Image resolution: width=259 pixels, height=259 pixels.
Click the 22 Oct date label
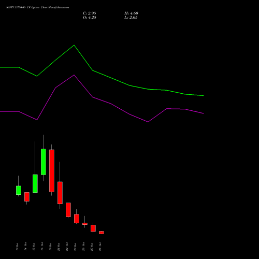67,247
